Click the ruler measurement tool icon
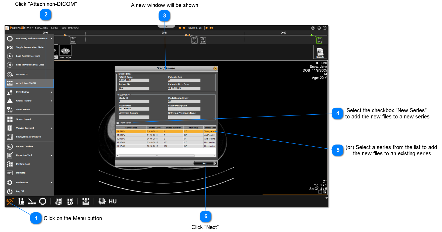Viewport: 442px width, 232px height. (32, 201)
